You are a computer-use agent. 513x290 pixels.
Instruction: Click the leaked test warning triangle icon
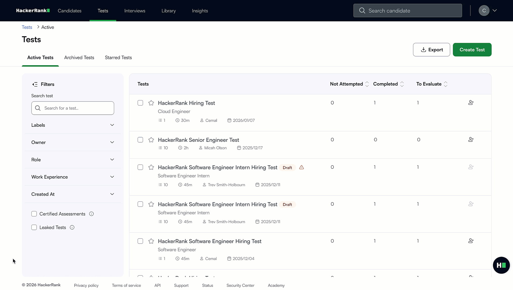pyautogui.click(x=301, y=167)
